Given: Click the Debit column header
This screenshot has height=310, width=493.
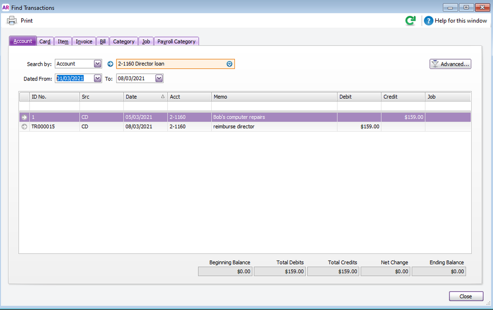Looking at the screenshot, I should [x=359, y=97].
